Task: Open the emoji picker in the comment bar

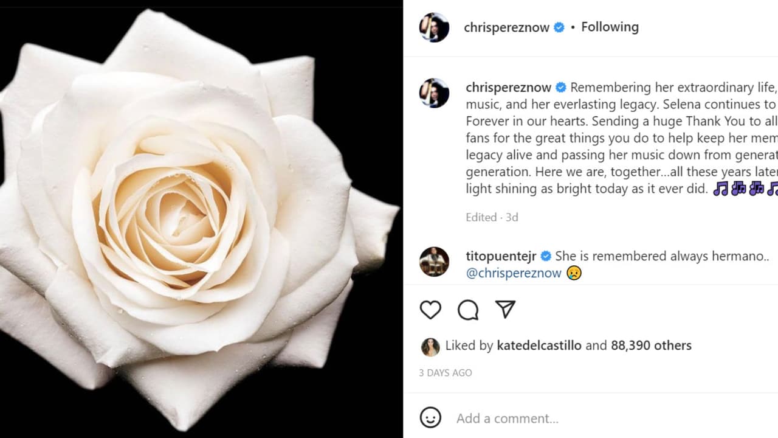Action: pyautogui.click(x=430, y=418)
